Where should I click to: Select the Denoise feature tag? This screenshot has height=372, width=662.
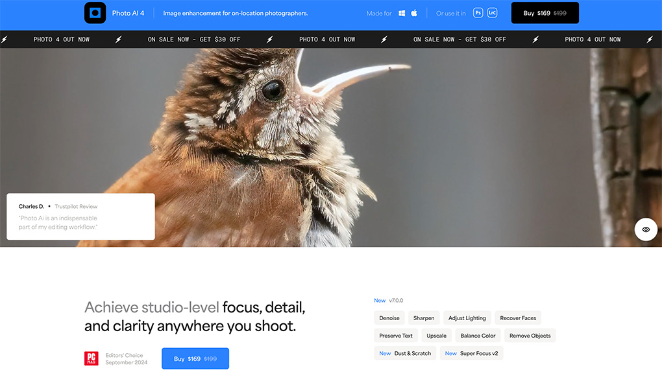(x=389, y=318)
